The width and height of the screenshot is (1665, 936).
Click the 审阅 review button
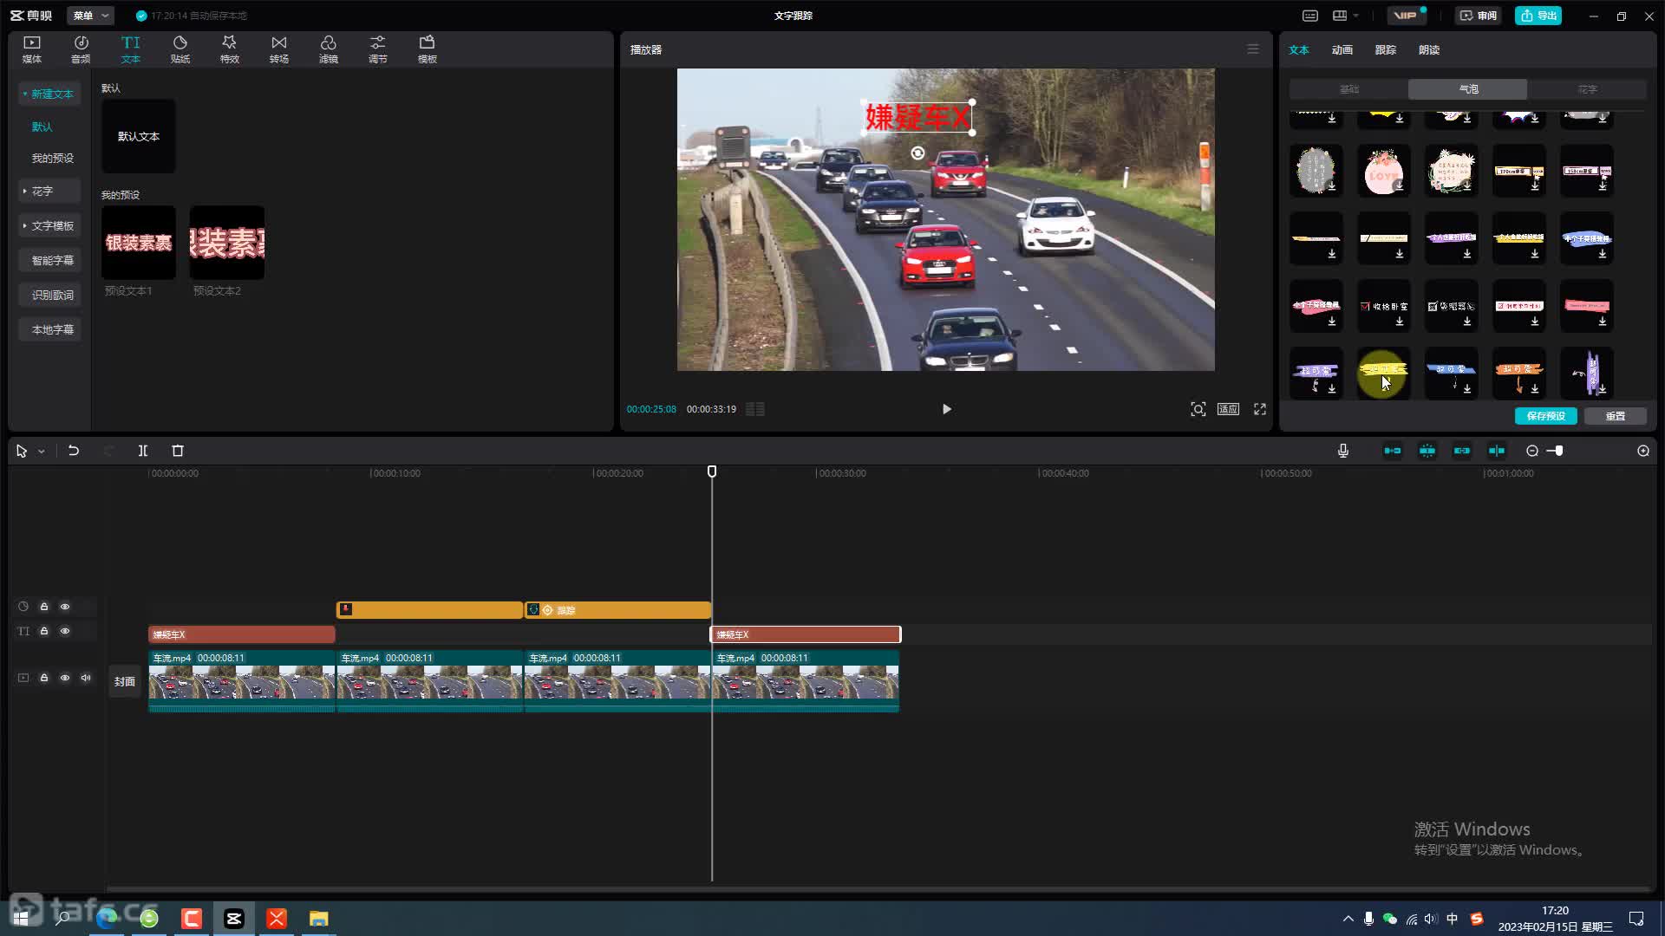click(1479, 16)
